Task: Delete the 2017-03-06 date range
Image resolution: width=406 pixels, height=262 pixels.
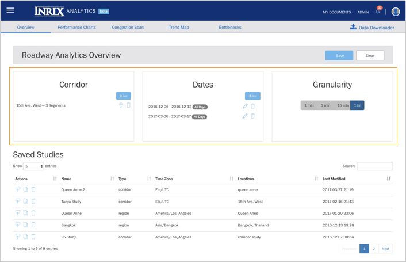Action: [252, 116]
